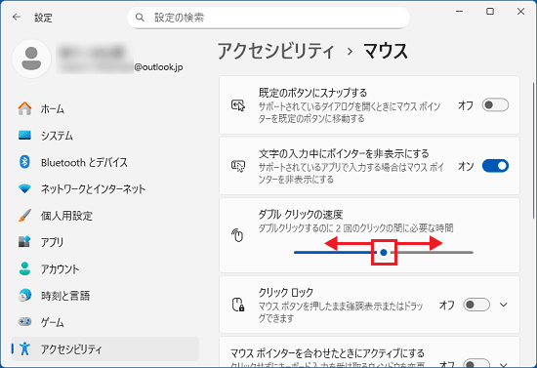
Task: Click the 個人用設定 paintbrush icon
Action: point(24,216)
